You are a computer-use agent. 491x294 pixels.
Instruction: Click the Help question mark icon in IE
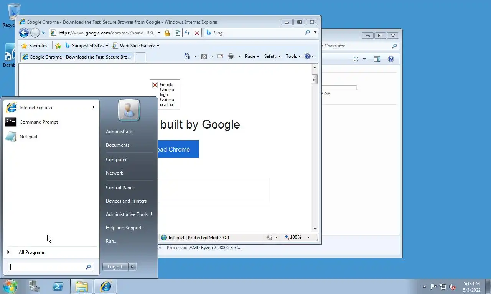click(x=307, y=56)
